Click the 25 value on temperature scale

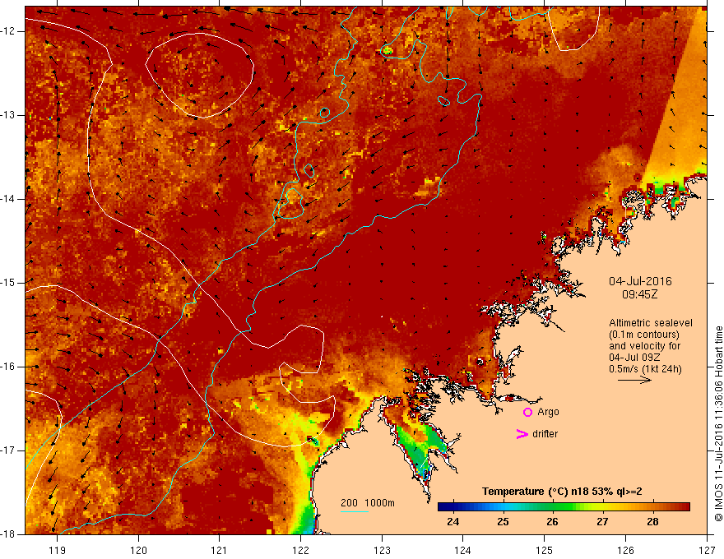[x=503, y=522]
